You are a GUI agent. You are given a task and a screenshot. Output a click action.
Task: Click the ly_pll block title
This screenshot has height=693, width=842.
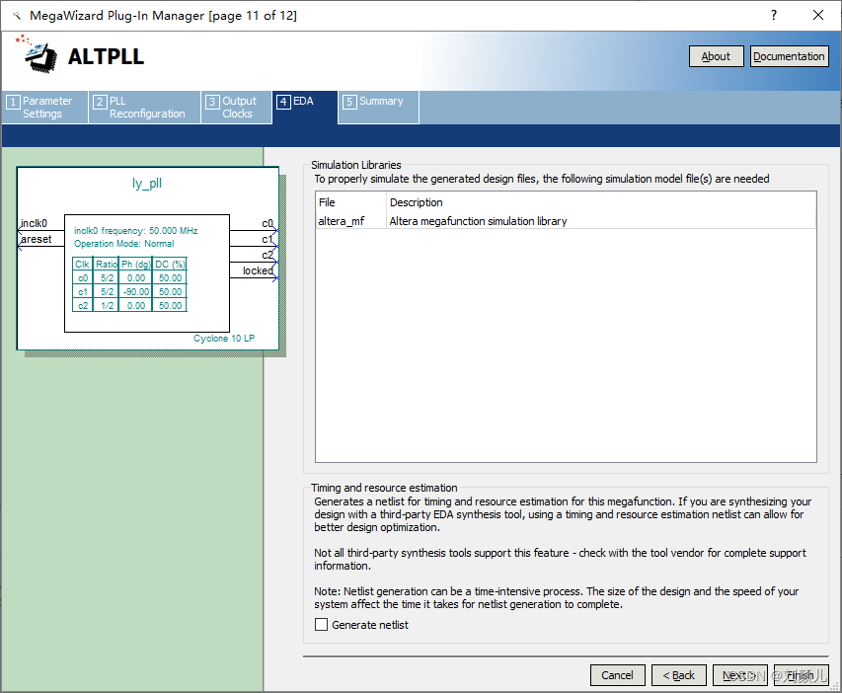click(147, 184)
